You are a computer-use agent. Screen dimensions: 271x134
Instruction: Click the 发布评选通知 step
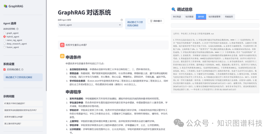115,99
